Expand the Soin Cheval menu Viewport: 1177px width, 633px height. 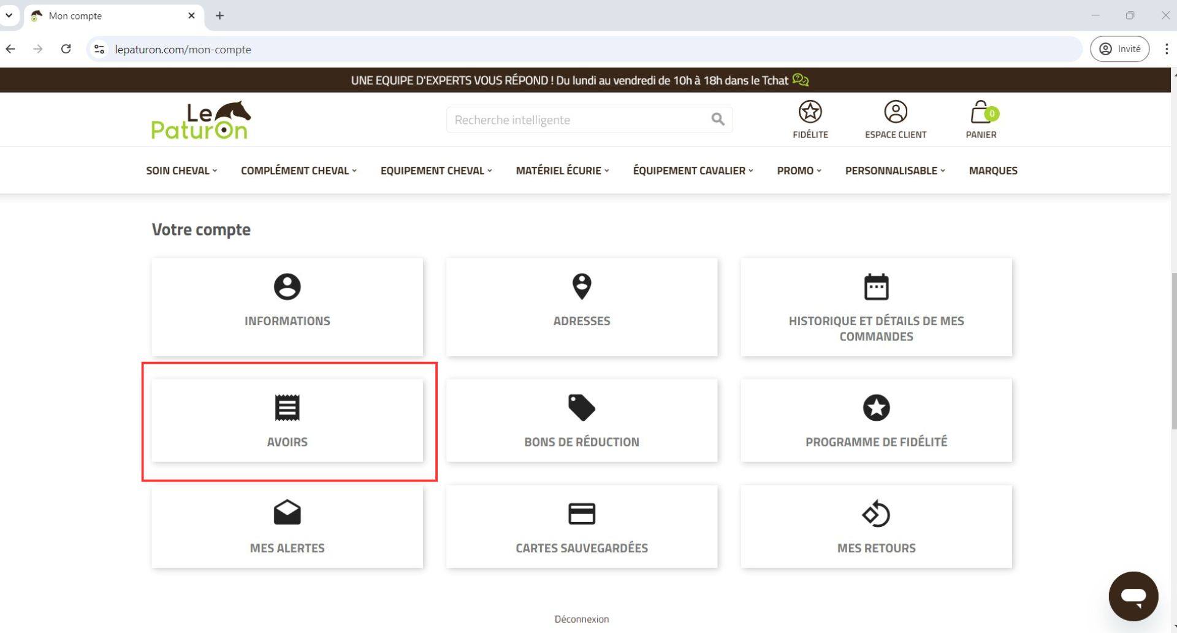coord(181,171)
